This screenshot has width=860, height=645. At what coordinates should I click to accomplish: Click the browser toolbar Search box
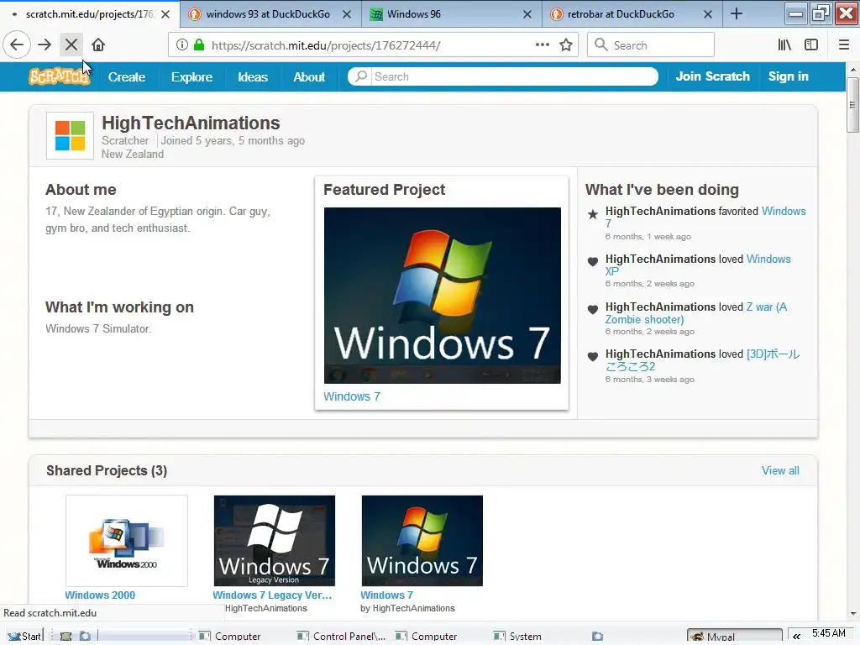tap(651, 45)
